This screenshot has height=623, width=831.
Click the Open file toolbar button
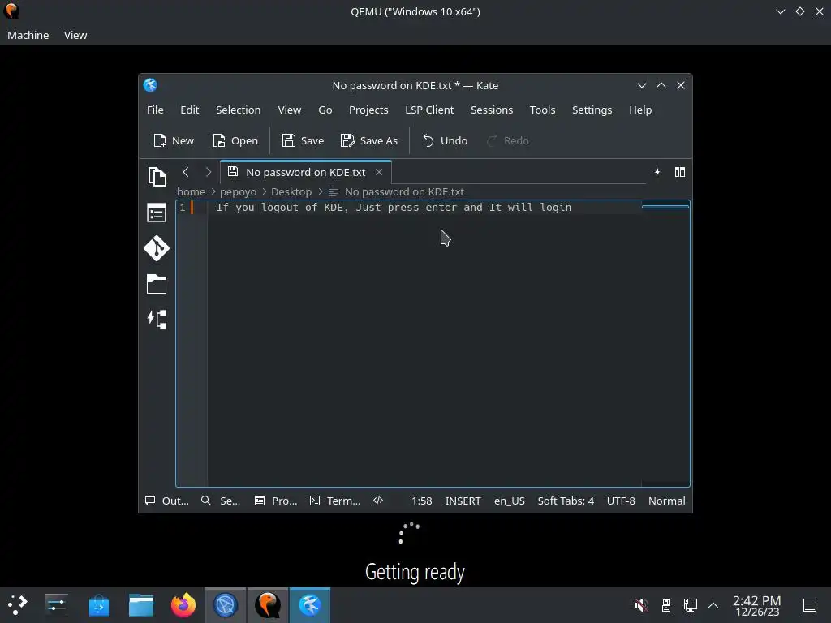point(235,140)
